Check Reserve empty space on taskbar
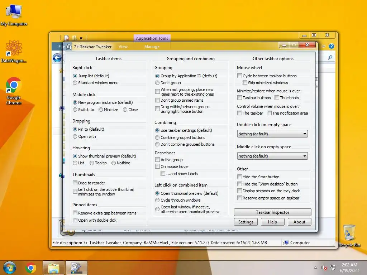This screenshot has height=275, width=367. point(268,198)
